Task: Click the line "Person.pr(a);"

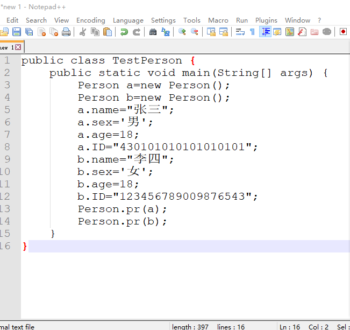Action: tap(122, 209)
